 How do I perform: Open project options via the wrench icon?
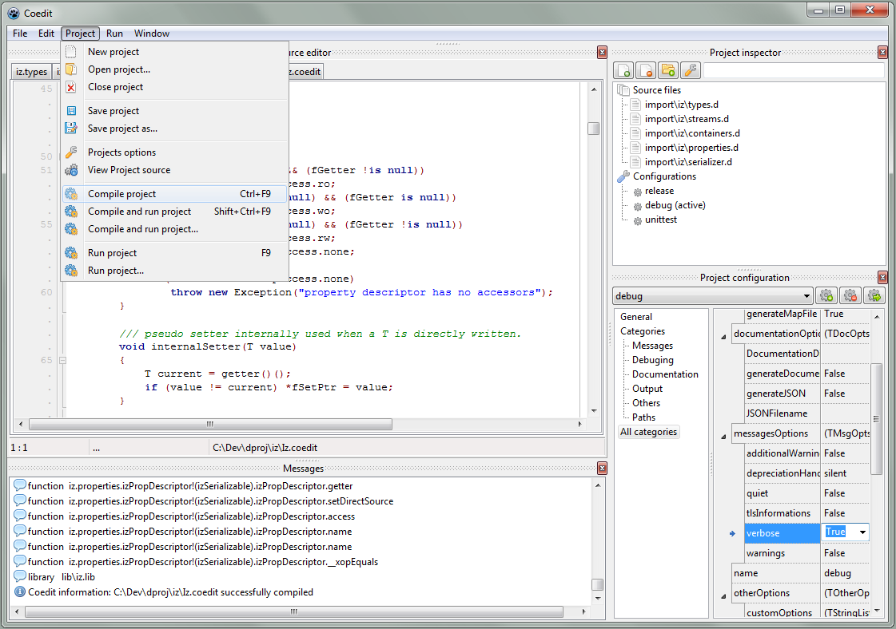click(691, 71)
